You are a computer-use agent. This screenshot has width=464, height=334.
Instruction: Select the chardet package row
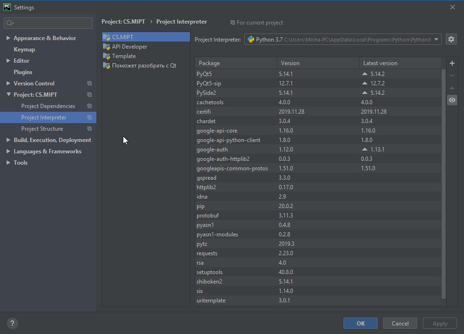click(318, 121)
